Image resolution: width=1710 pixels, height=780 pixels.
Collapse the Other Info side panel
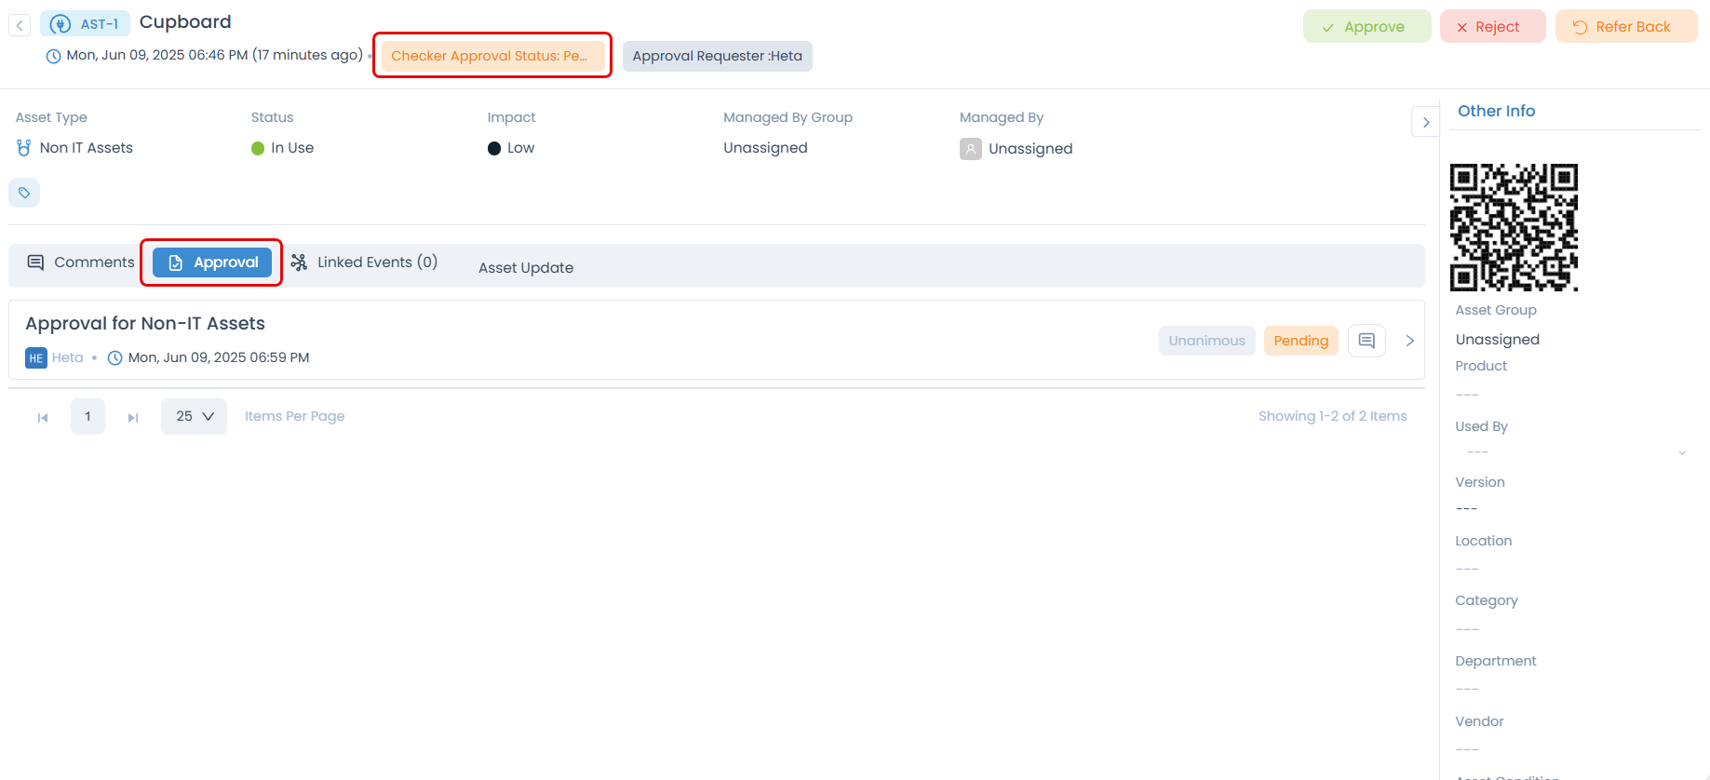[1425, 122]
